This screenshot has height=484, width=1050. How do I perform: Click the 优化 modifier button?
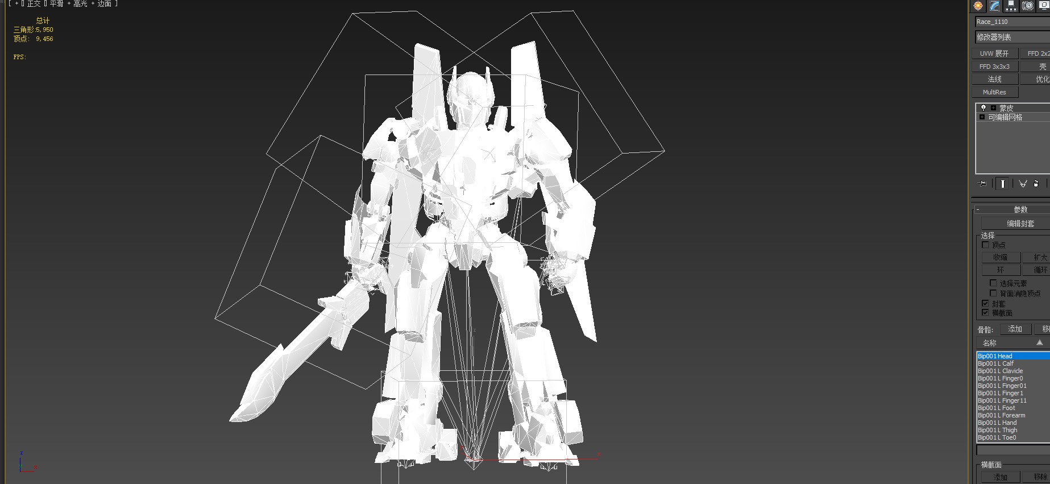tap(1035, 79)
